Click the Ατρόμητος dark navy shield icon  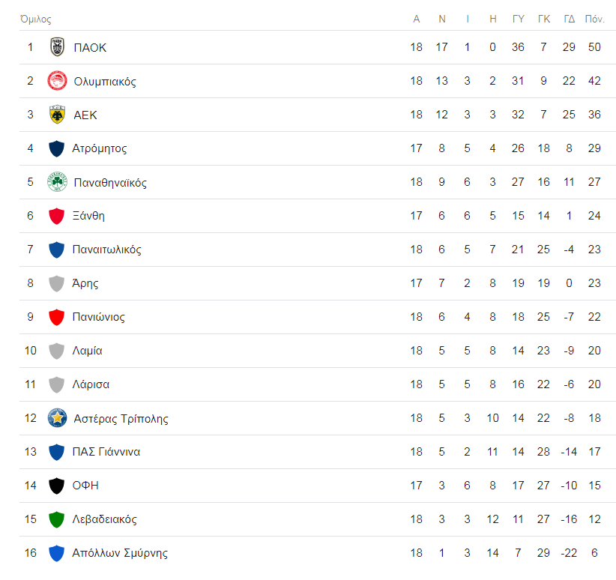(56, 148)
